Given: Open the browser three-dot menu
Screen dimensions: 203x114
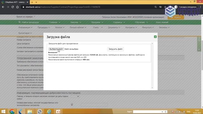Looking at the screenshot, I should pos(200,7).
